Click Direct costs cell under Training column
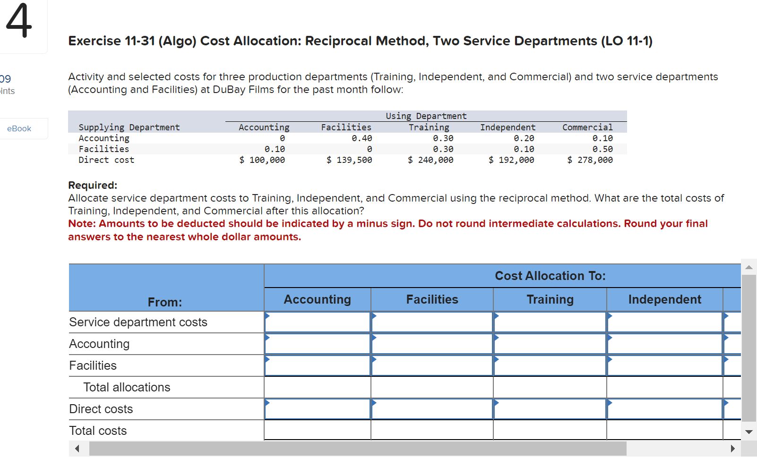The image size is (757, 458). [x=550, y=409]
